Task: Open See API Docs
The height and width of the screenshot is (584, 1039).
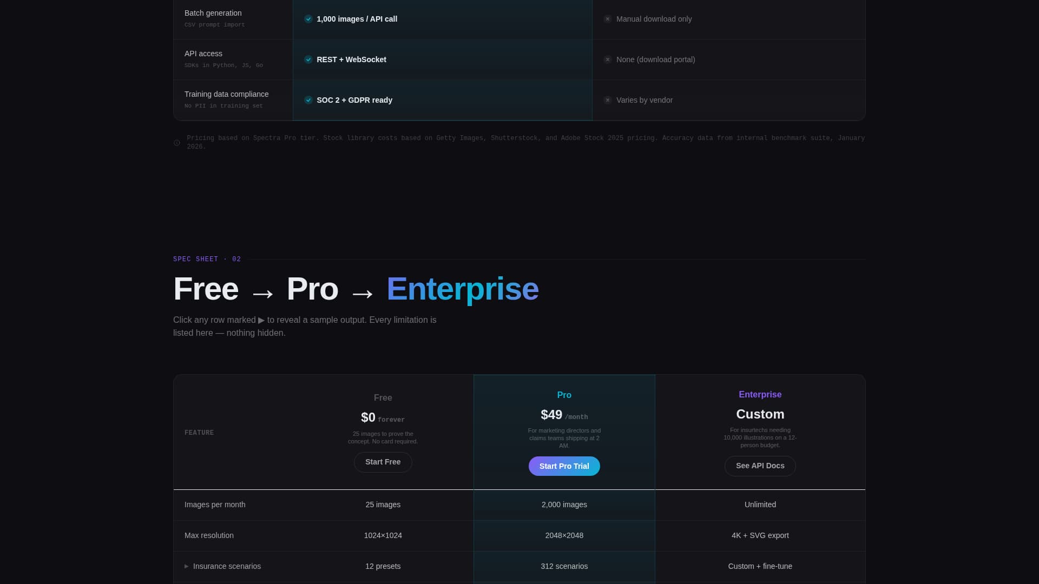Action: tap(760, 466)
